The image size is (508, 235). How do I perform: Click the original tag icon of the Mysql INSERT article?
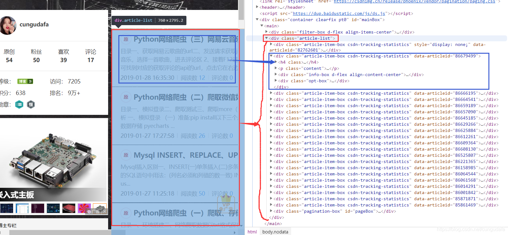point(126,155)
